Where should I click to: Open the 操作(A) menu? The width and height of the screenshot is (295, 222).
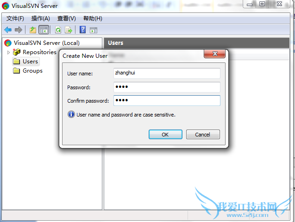[40, 18]
